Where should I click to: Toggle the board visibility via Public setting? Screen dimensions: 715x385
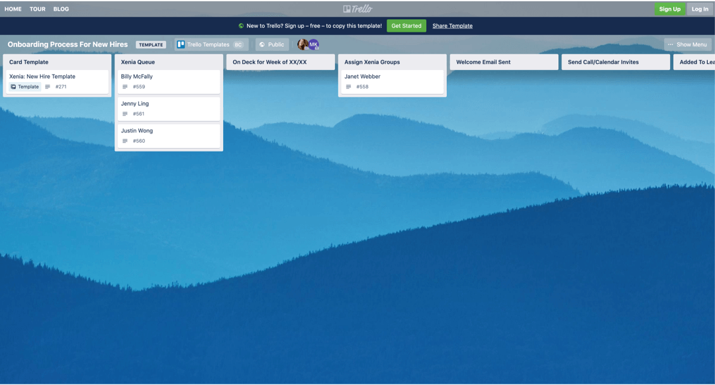[271, 44]
